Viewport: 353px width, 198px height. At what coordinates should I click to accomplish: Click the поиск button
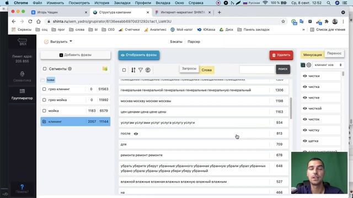[283, 69]
